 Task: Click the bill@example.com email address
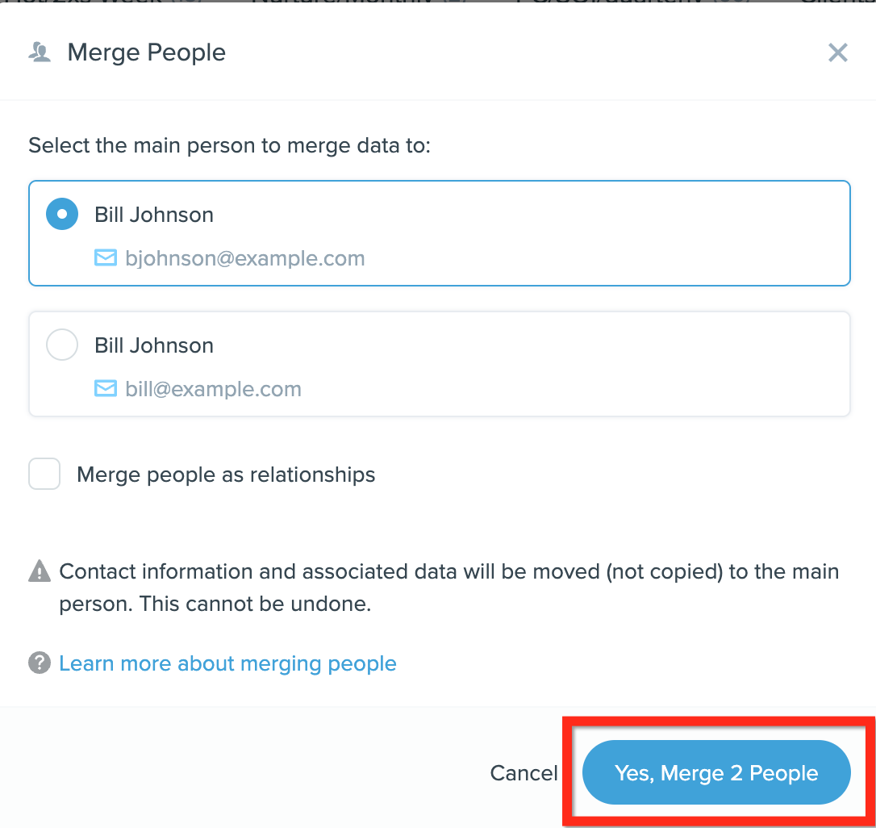click(214, 388)
